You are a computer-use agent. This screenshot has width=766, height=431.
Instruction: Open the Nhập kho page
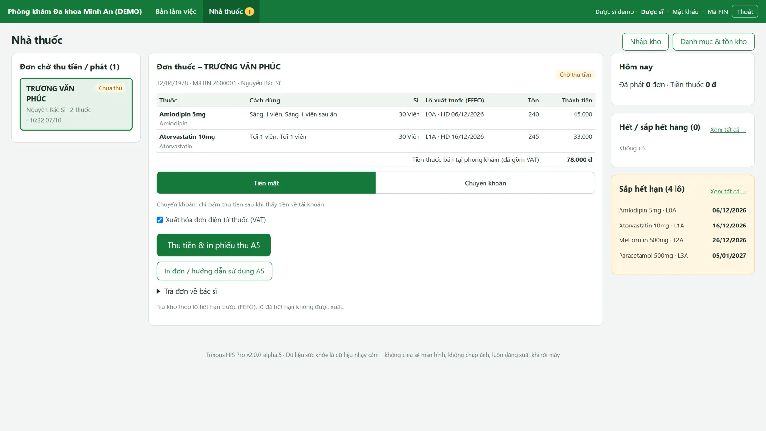(645, 42)
